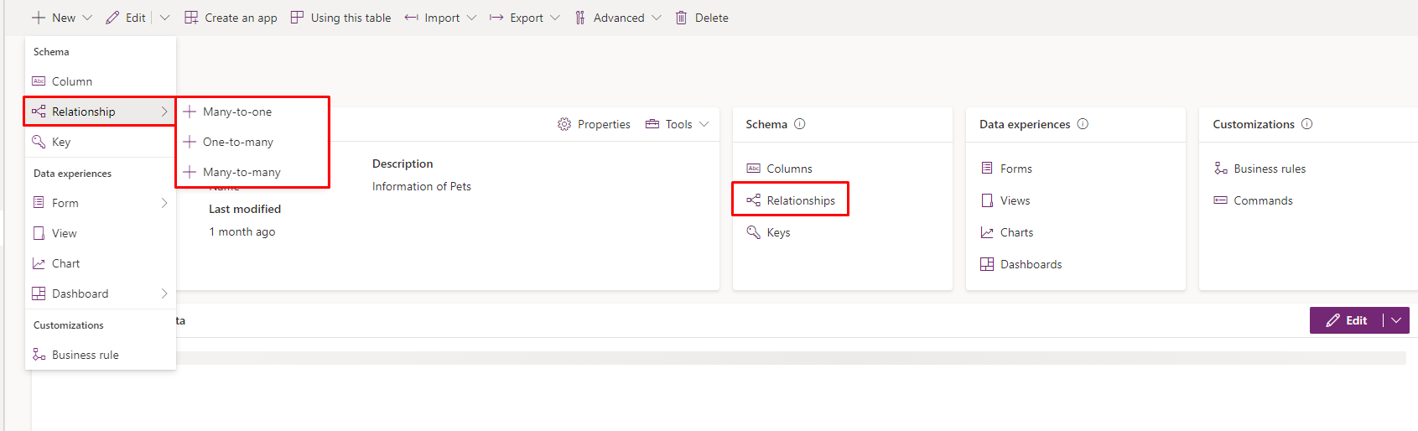The image size is (1418, 431).
Task: Click the Properties gear icon
Action: [x=564, y=124]
